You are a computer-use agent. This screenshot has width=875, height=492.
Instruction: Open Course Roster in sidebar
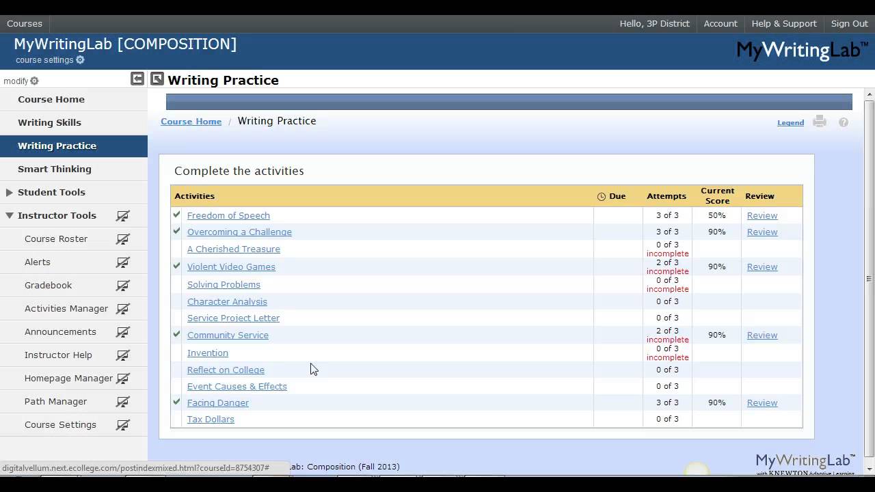(56, 238)
